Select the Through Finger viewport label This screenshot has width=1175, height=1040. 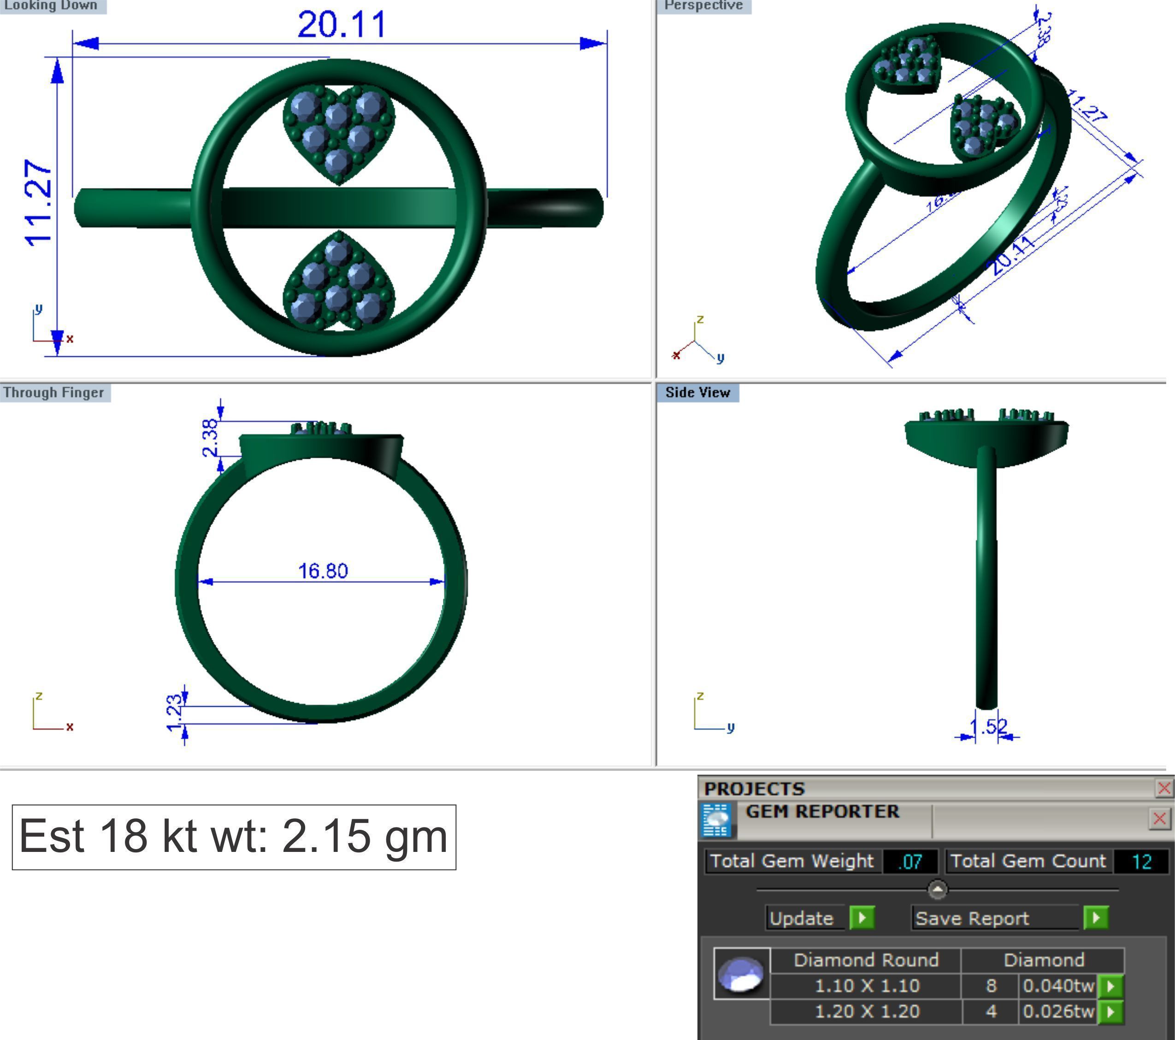pos(54,393)
